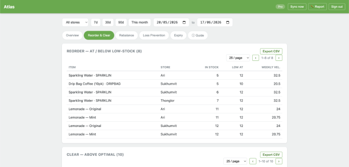Image resolution: width=349 pixels, height=167 pixels.
Task: Set range to 30d
Action: pos(108,23)
